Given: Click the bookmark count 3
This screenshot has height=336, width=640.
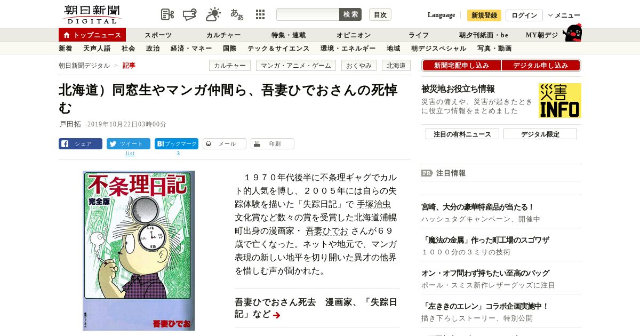Looking at the screenshot, I should [x=178, y=154].
